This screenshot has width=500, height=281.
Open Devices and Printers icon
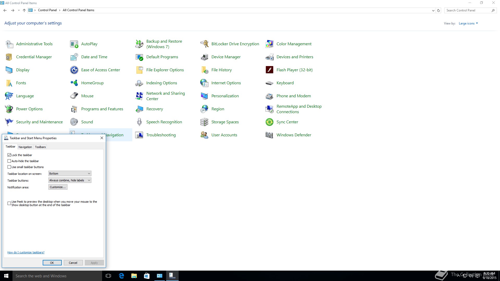coord(270,57)
